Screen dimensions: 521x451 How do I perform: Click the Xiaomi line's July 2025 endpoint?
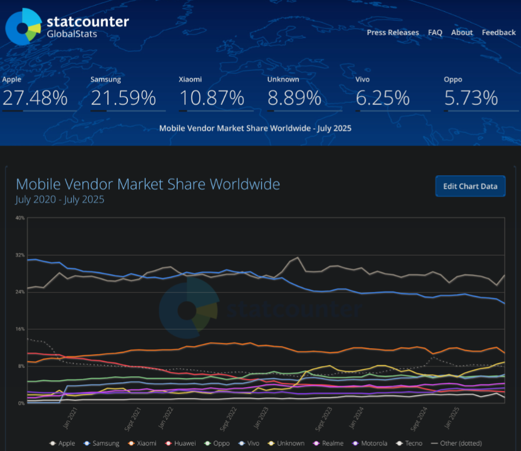(504, 353)
